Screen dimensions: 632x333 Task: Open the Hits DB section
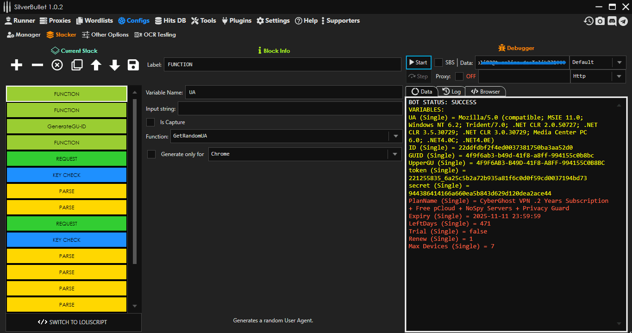[x=170, y=20]
